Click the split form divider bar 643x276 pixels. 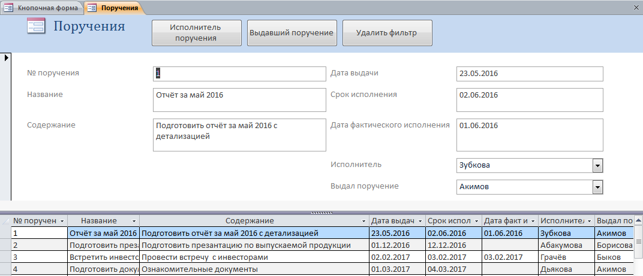(321, 213)
